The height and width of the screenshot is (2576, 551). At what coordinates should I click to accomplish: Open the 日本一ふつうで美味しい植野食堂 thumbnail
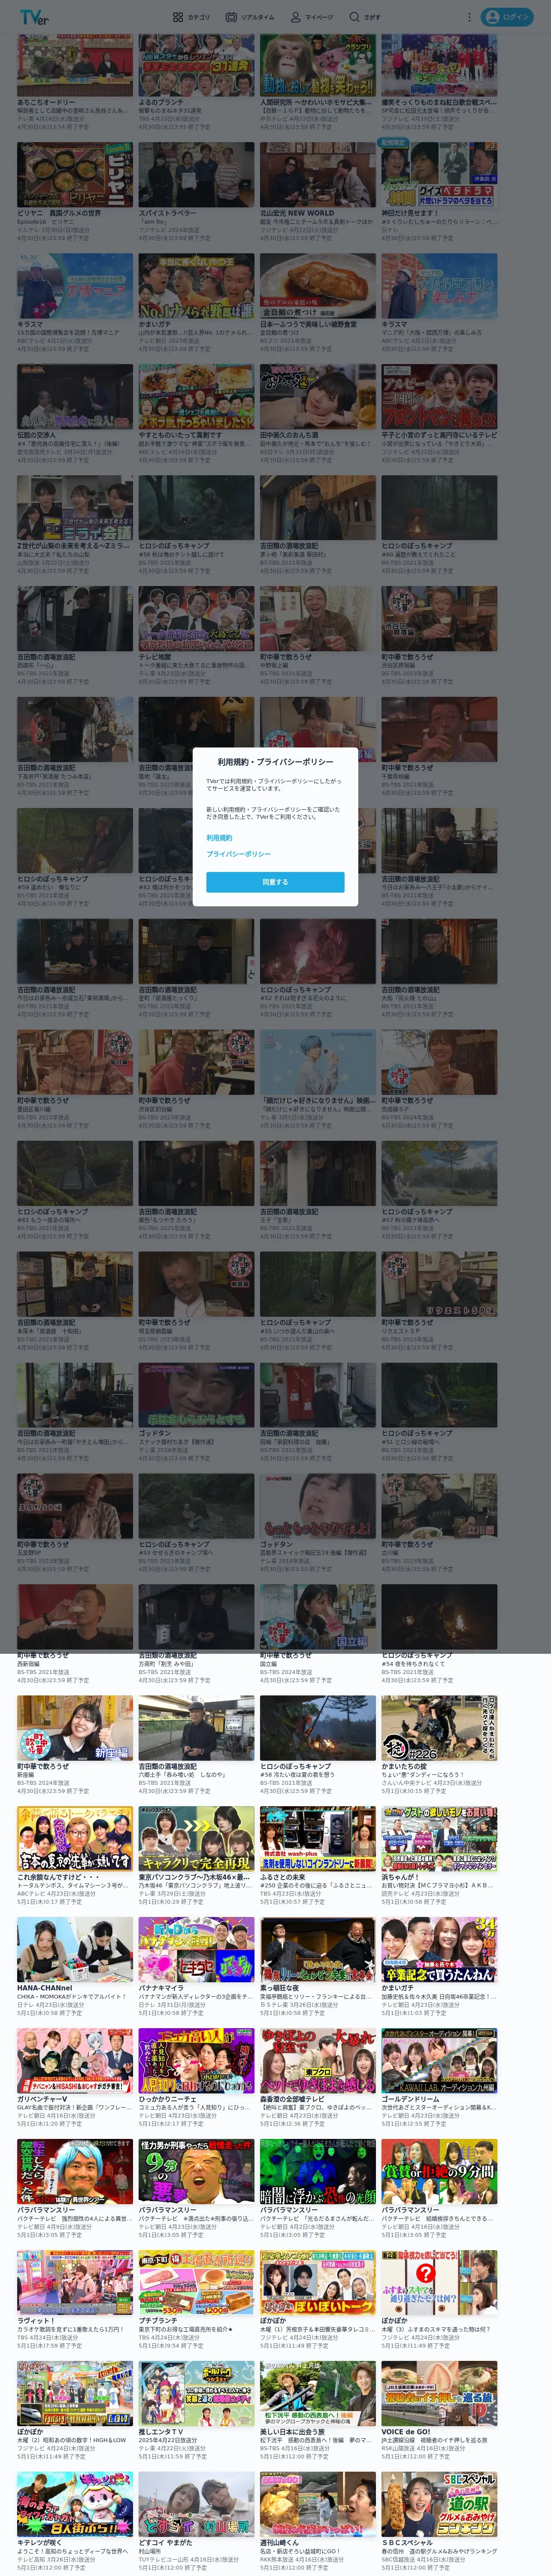(318, 286)
